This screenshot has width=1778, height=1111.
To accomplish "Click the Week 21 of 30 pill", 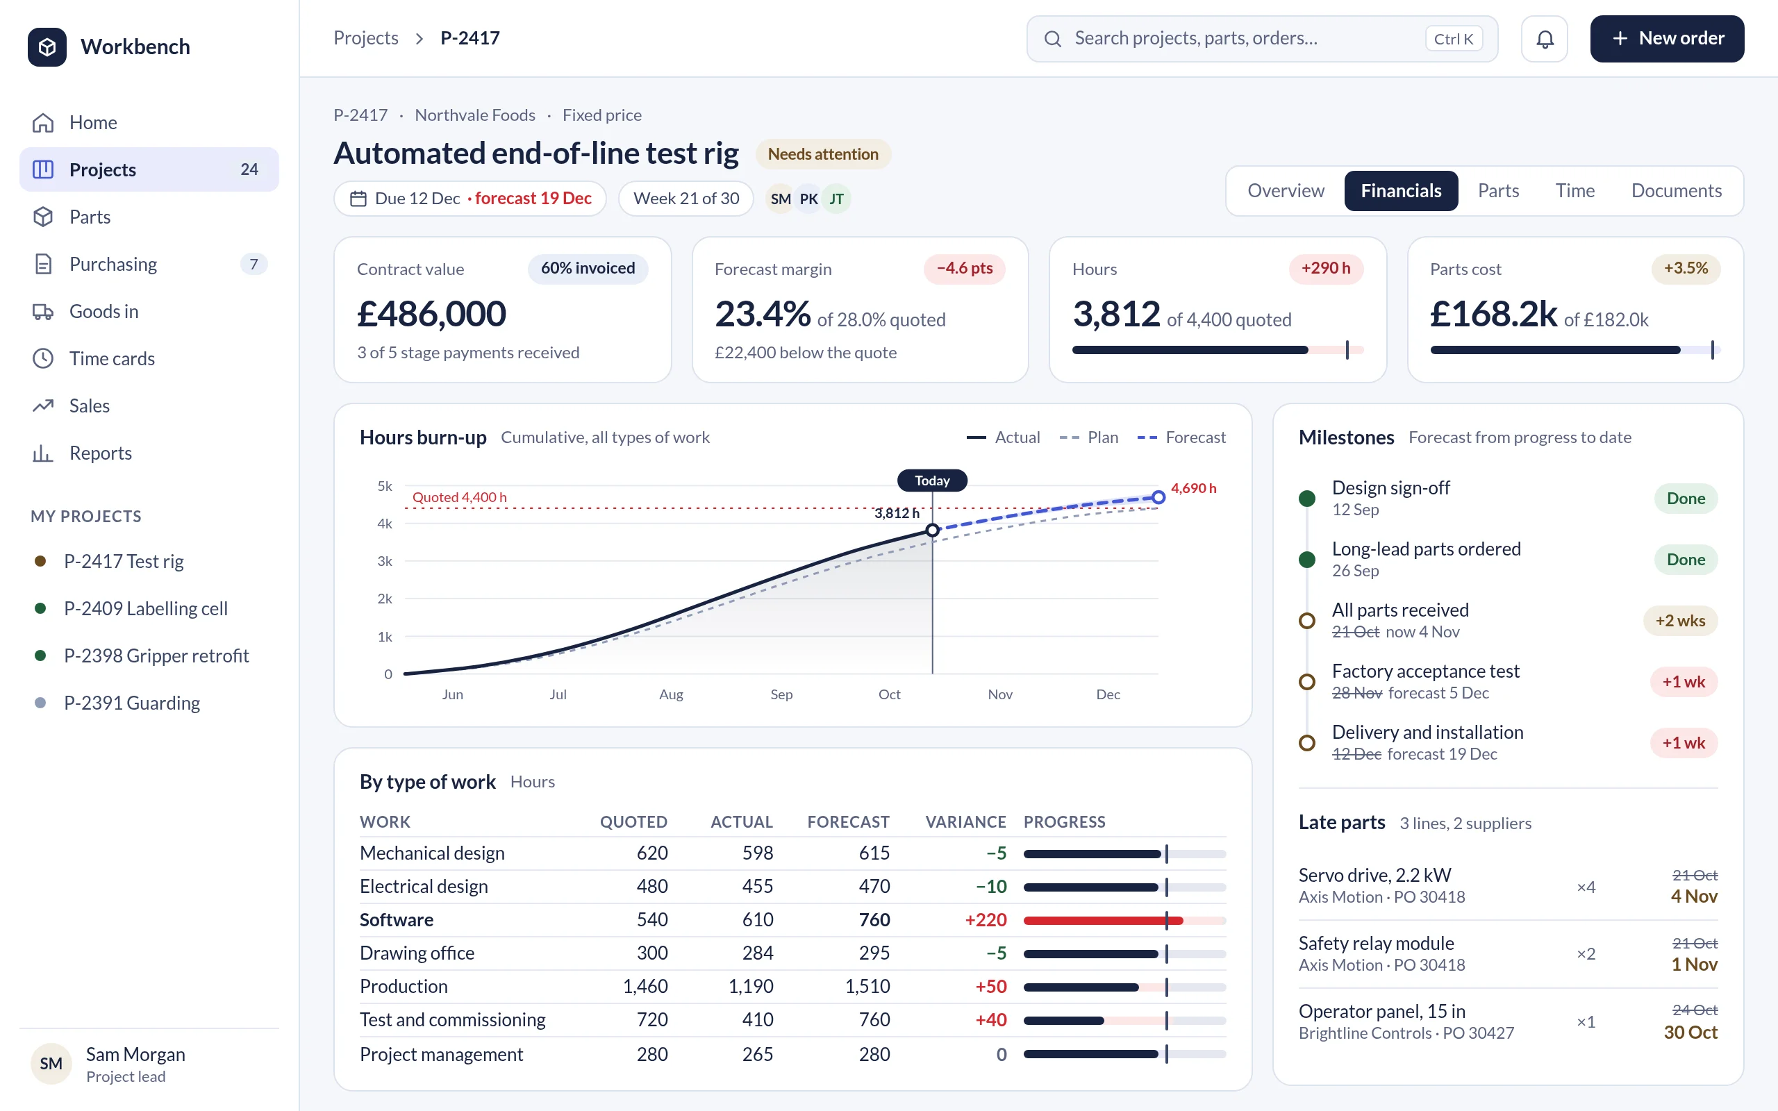I will (686, 199).
